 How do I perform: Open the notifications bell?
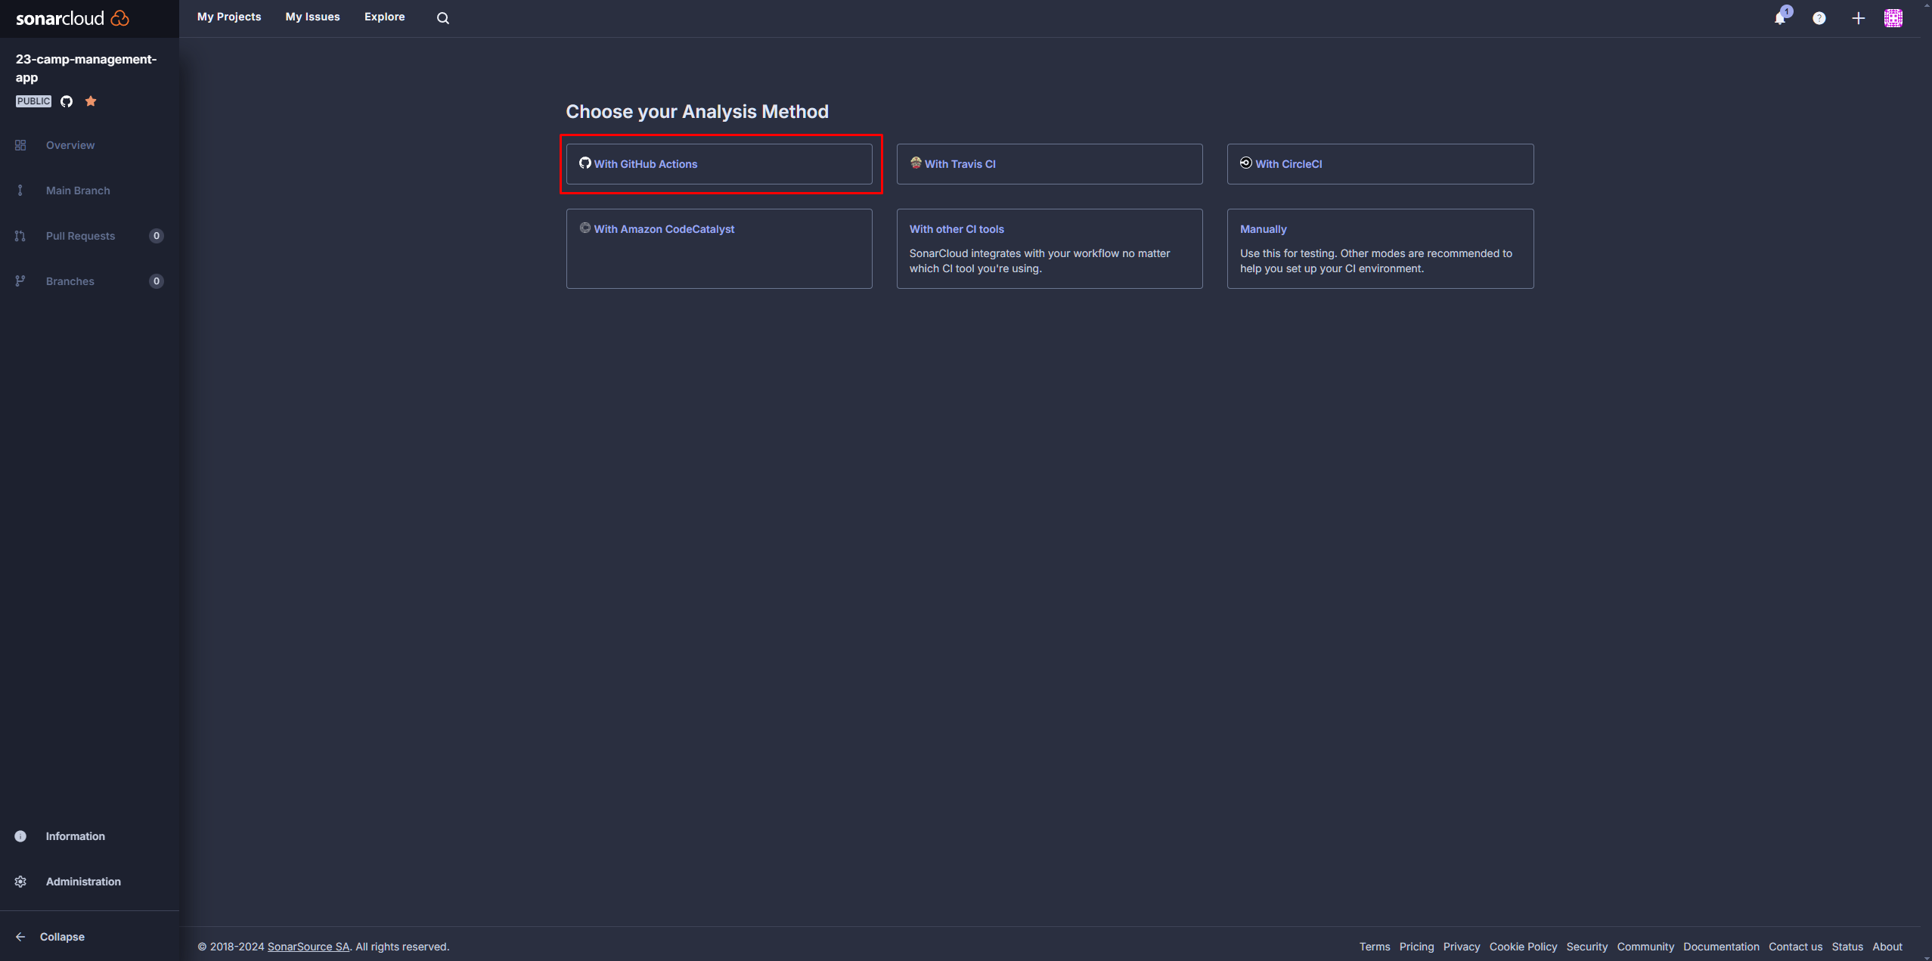[x=1780, y=18]
